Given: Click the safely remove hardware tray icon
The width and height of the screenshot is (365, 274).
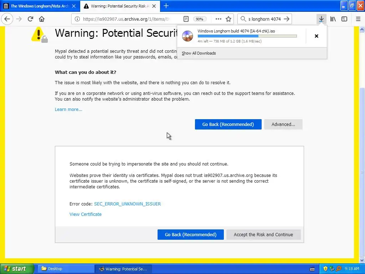Looking at the screenshot, I should [x=332, y=269].
